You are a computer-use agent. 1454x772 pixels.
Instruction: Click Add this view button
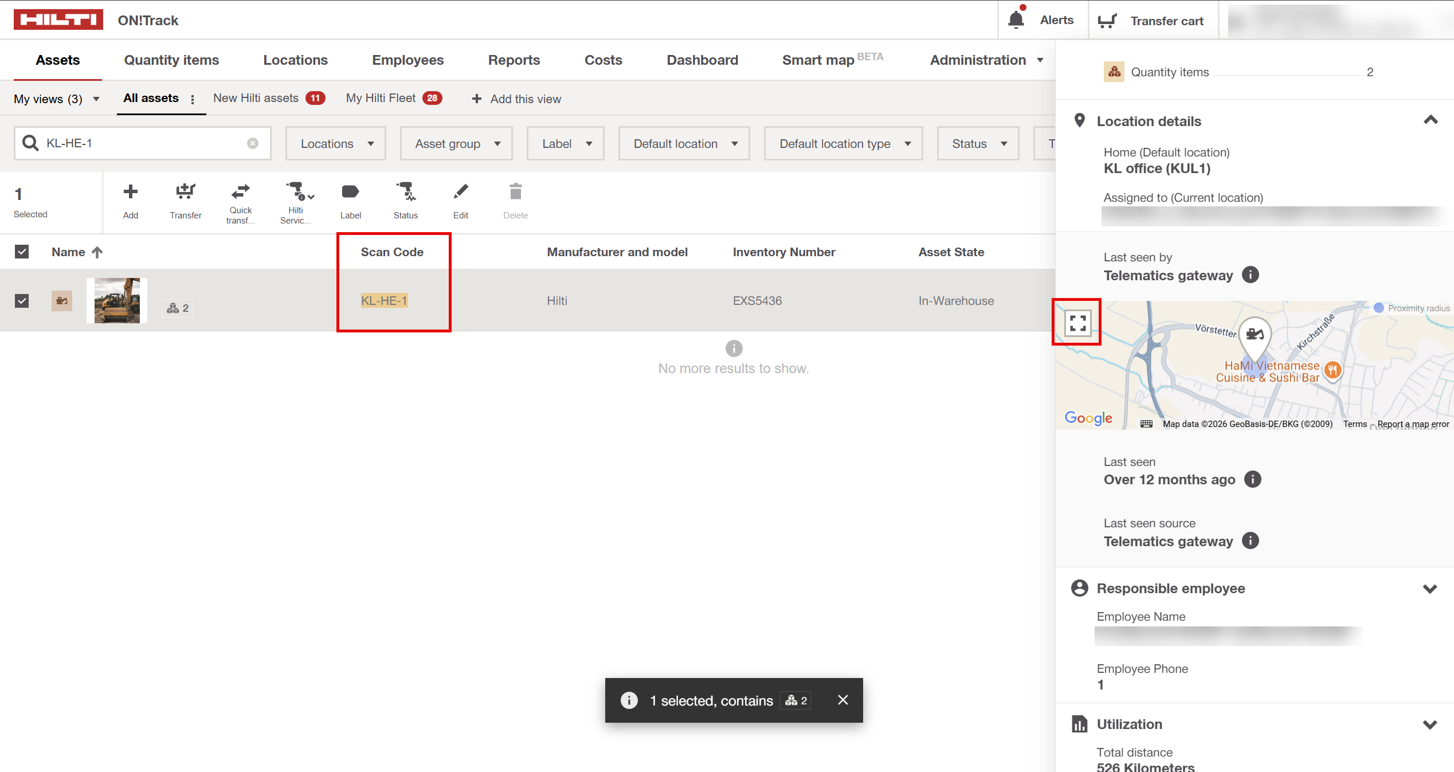click(516, 99)
